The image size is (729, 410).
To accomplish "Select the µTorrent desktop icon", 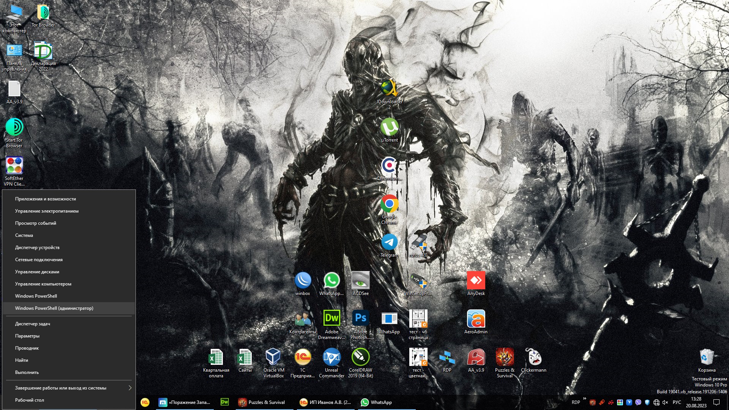I will coord(390,130).
